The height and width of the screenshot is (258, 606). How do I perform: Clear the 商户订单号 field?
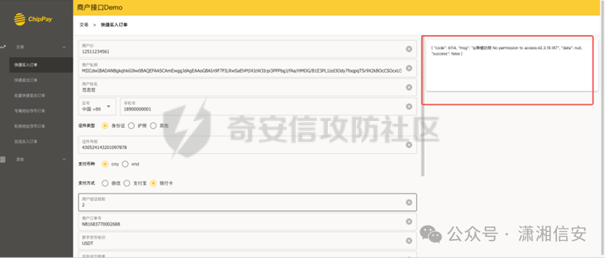[409, 222]
